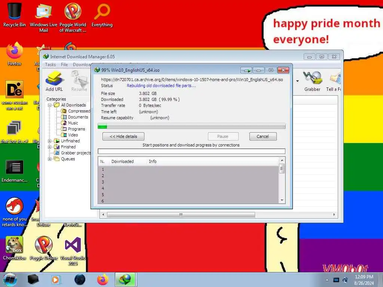The width and height of the screenshot is (383, 287).
Task: Collapse the All Downloads tree node
Action: click(50, 105)
